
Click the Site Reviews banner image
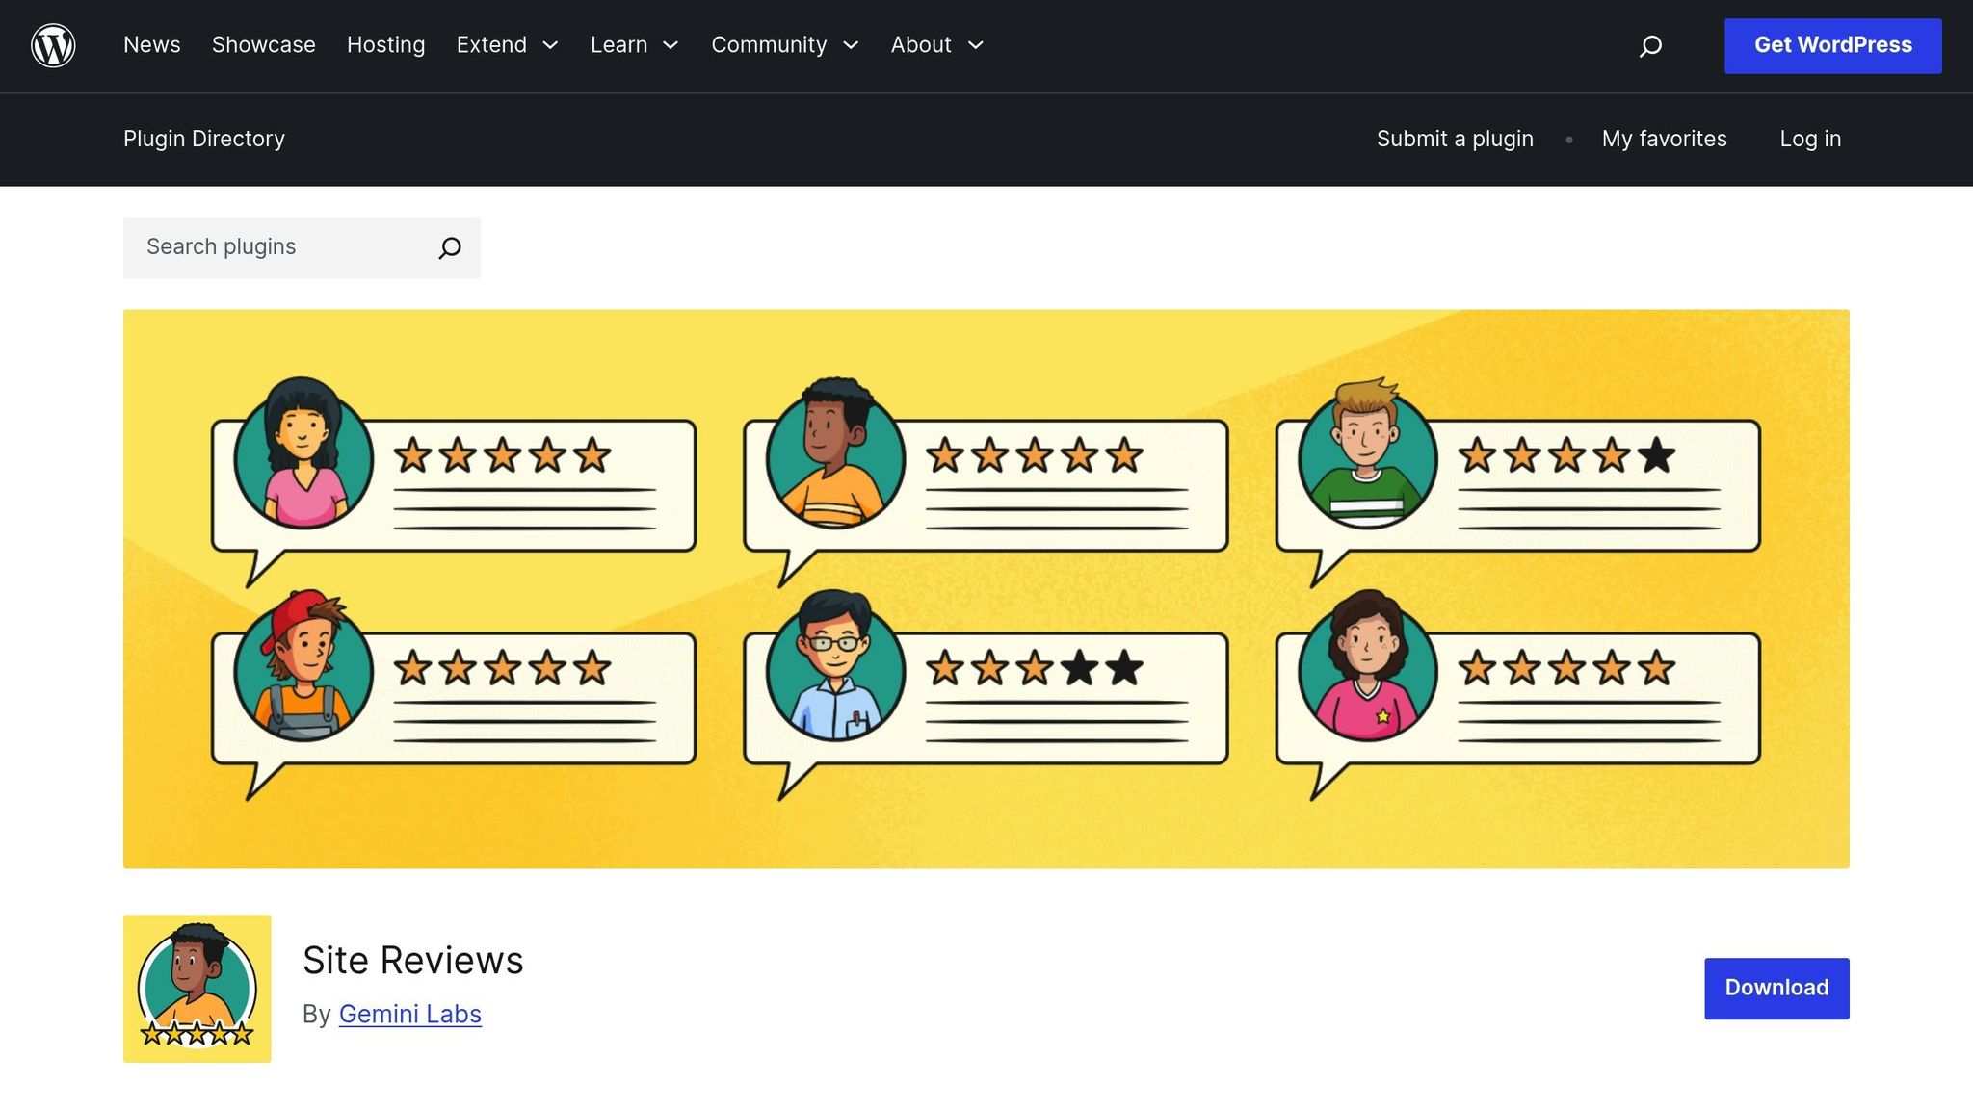pos(986,589)
